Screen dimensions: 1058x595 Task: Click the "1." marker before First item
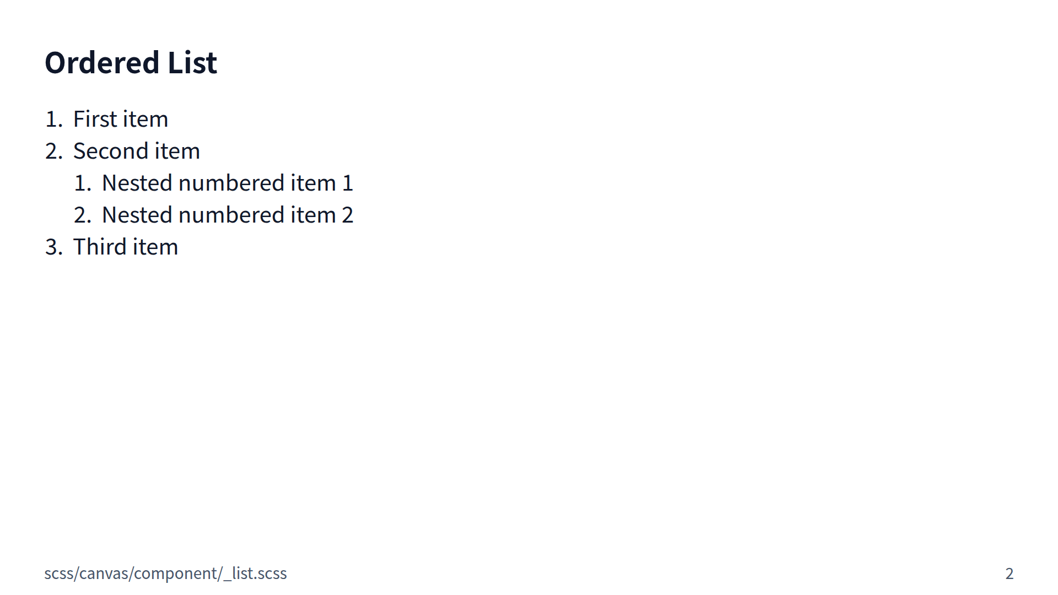coord(53,119)
